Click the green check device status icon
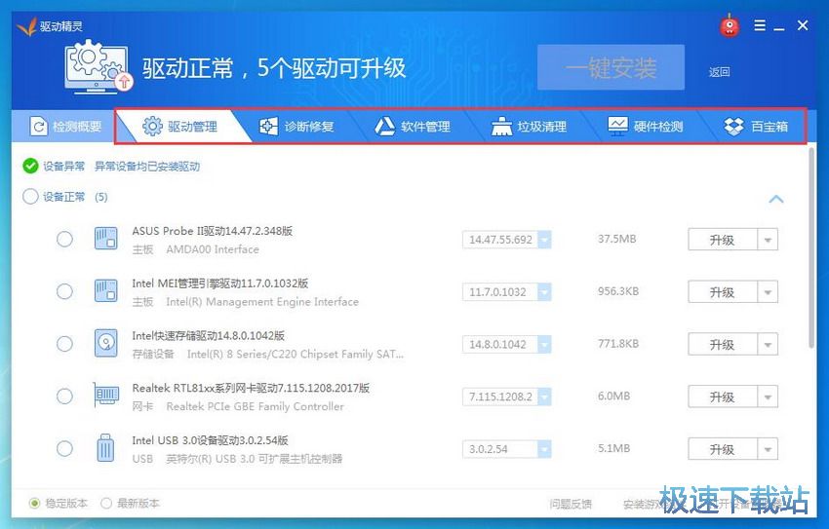Screen dimensions: 829x529 tap(30, 167)
